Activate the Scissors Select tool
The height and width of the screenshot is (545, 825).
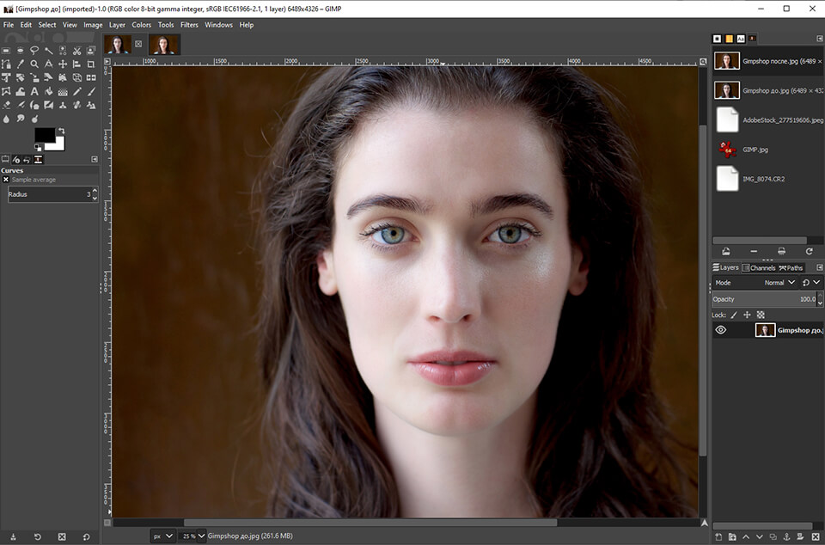76,50
